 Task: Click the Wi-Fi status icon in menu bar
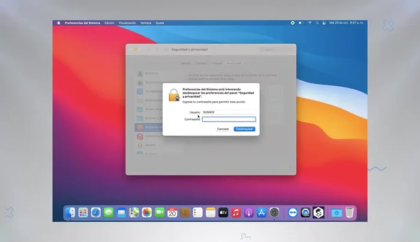coord(310,22)
